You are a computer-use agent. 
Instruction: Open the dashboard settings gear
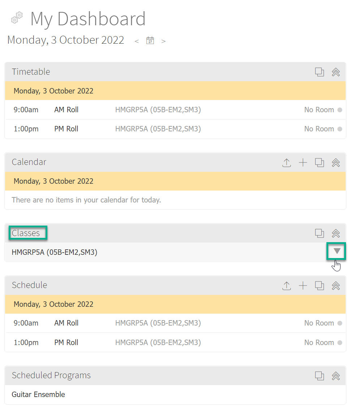pos(16,18)
